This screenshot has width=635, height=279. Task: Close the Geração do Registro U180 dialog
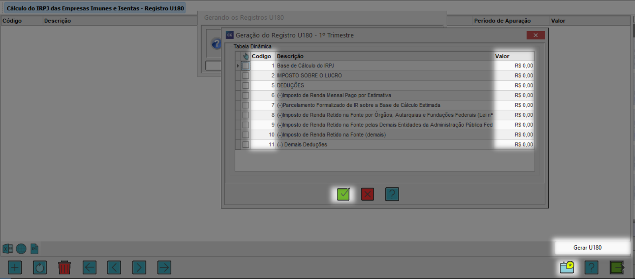535,35
